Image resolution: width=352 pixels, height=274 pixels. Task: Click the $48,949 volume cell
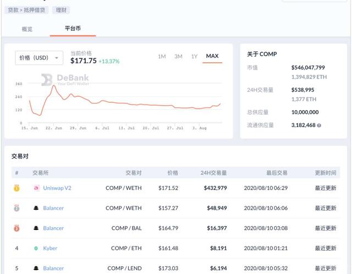pyautogui.click(x=217, y=208)
